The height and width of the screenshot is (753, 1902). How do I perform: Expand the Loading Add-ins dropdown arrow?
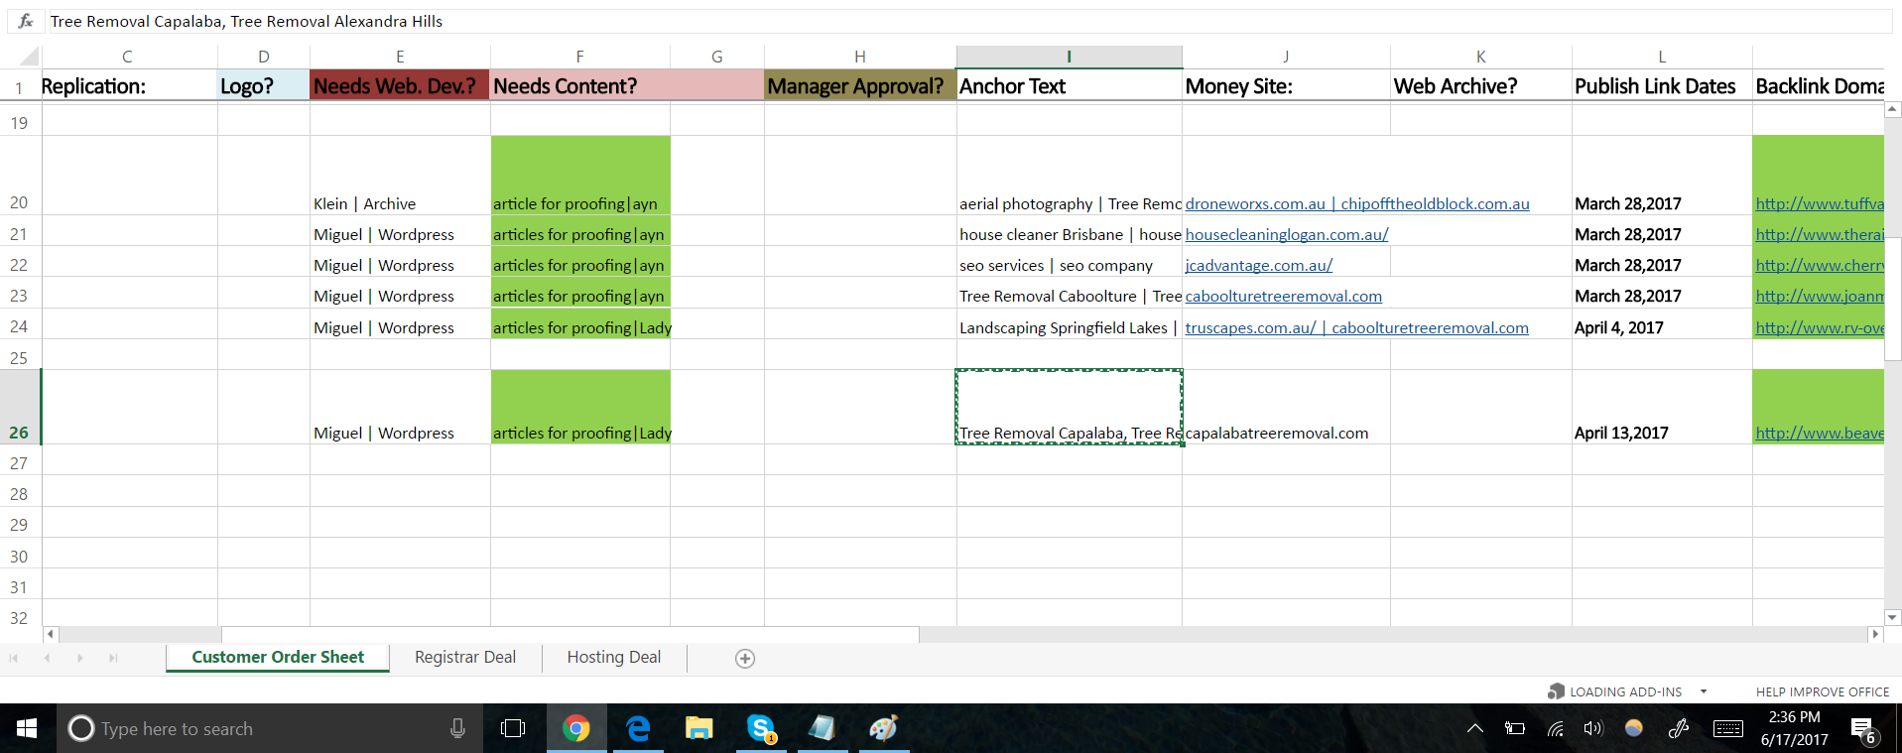1704,691
